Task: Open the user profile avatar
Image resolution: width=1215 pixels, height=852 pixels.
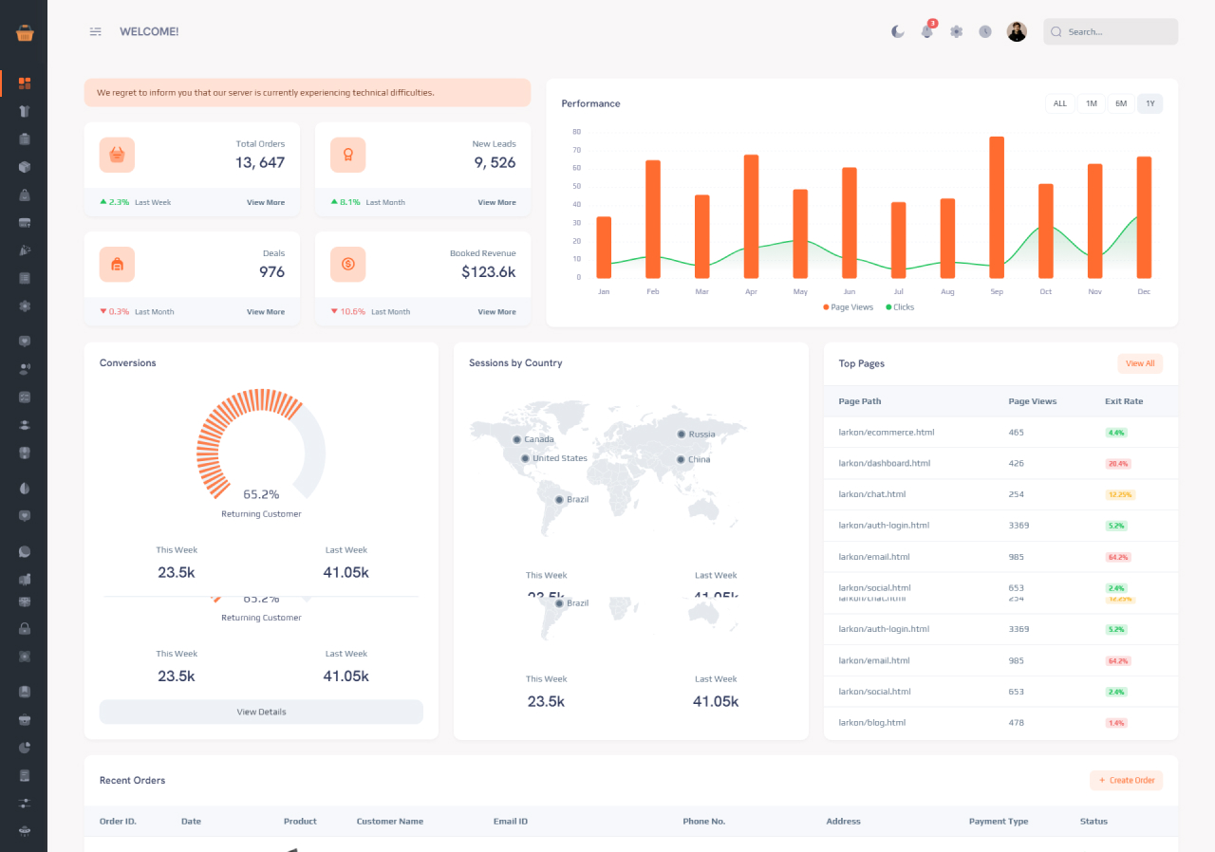Action: click(x=1017, y=31)
